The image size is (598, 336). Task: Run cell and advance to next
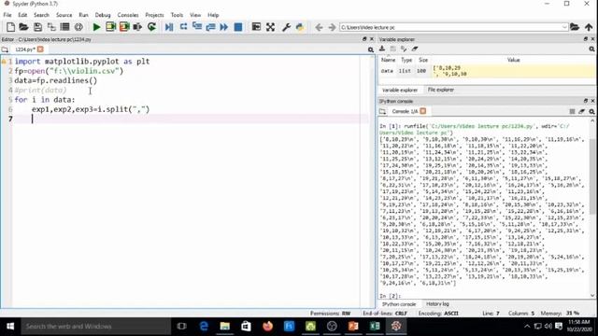point(124,27)
